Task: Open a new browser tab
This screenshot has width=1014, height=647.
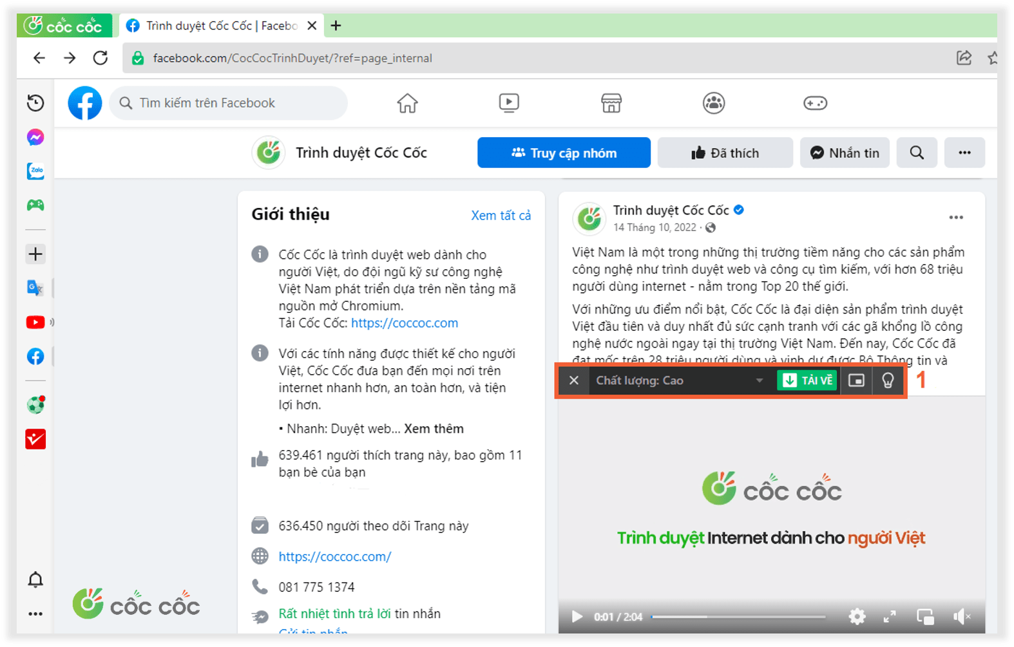Action: click(x=336, y=26)
